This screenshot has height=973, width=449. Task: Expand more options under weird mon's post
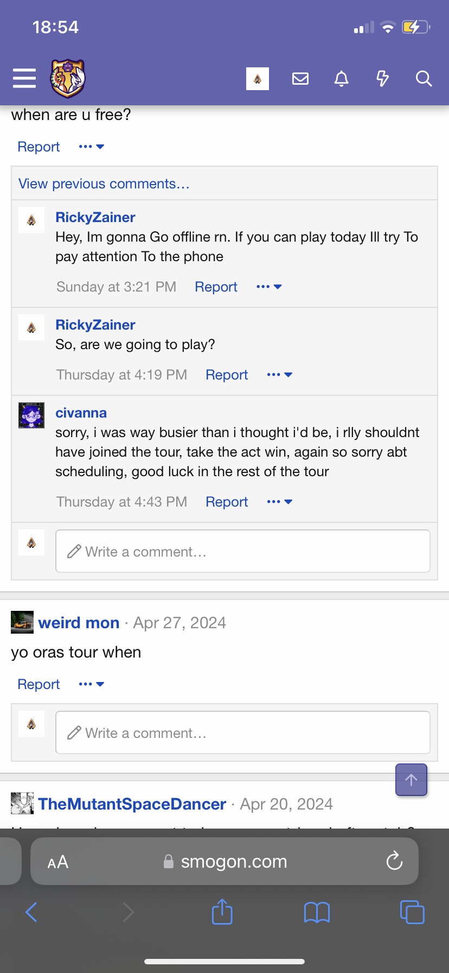[x=91, y=684]
